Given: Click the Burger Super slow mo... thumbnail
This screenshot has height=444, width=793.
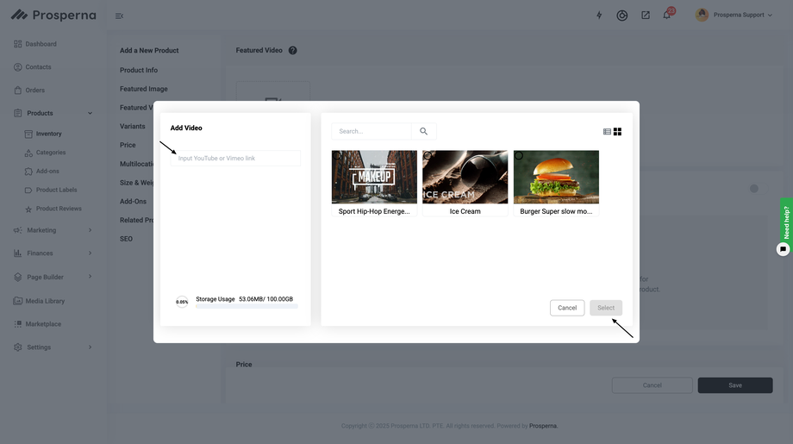Looking at the screenshot, I should [556, 177].
